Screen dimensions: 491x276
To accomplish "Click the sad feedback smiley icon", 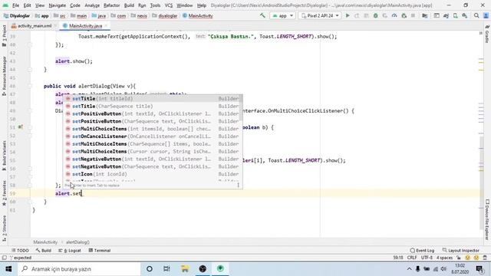I will click(x=476, y=258).
